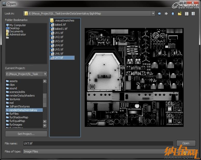This screenshot has width=201, height=160.
Task: Select the Desktop bookmark
Action: pyautogui.click(x=14, y=28)
